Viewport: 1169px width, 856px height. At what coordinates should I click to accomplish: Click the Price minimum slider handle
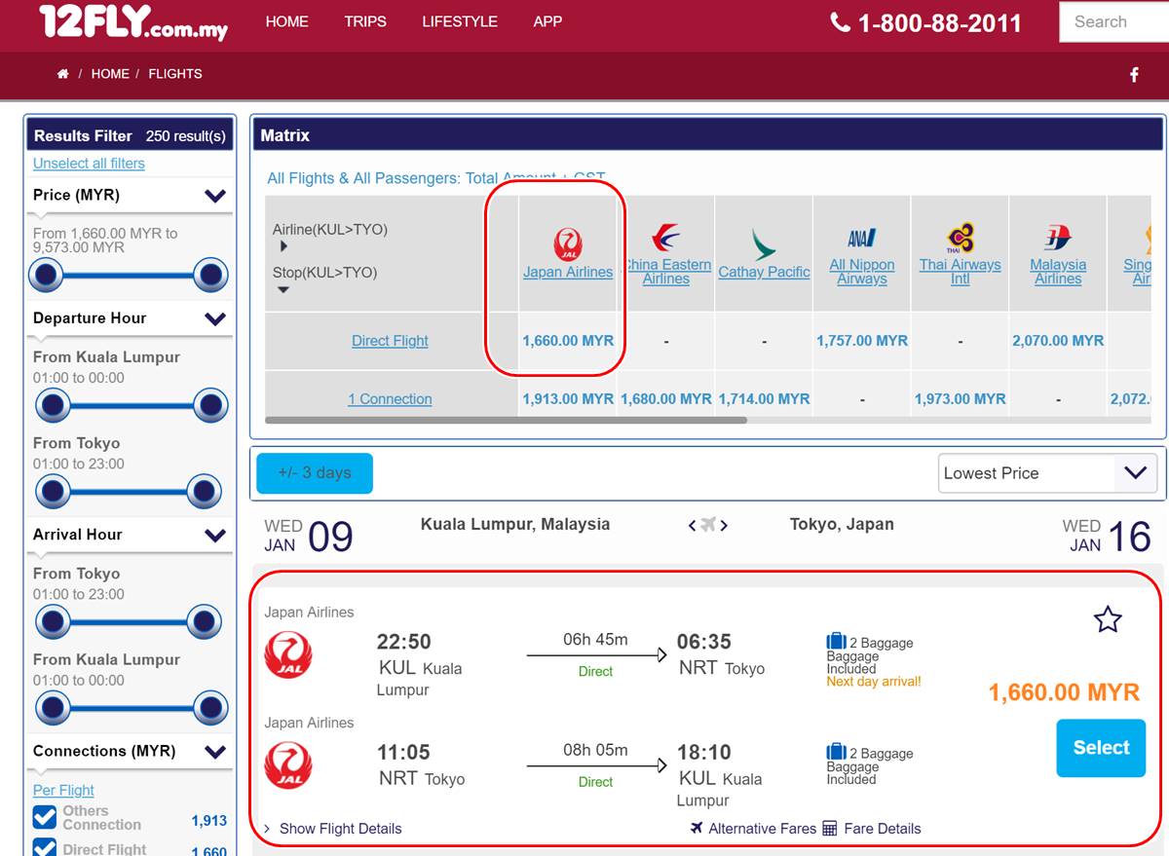pyautogui.click(x=47, y=276)
